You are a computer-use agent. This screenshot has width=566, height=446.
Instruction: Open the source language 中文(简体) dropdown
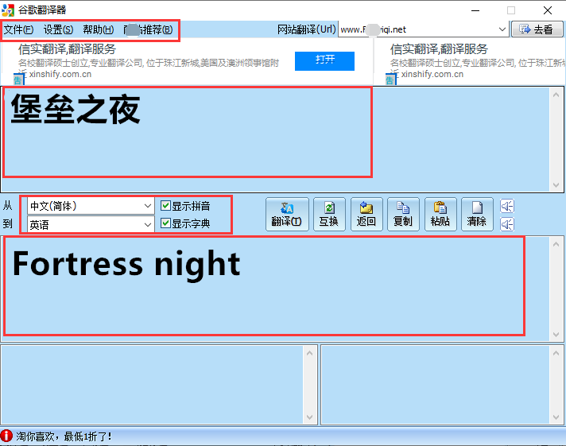point(91,206)
